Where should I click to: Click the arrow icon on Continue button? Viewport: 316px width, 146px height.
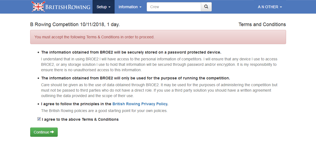52,132
